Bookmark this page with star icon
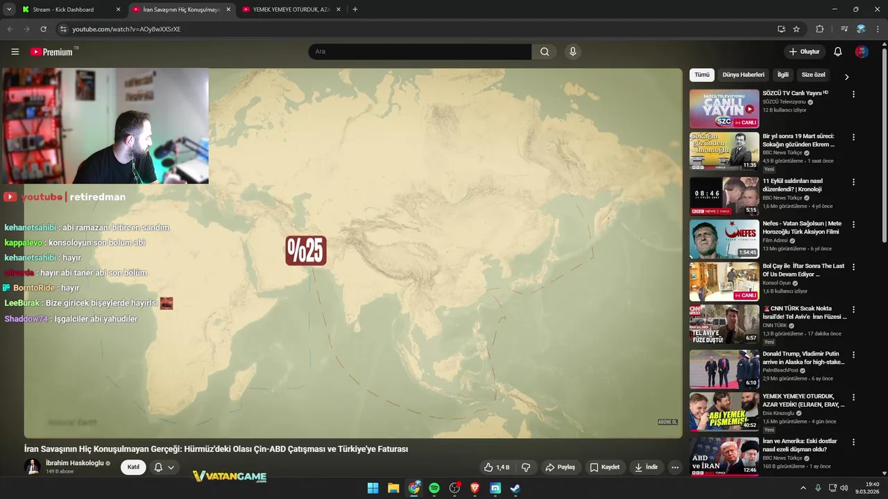 coord(796,29)
